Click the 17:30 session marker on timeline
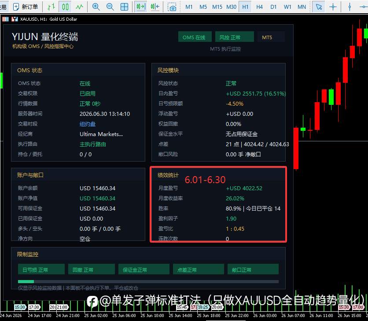The height and width of the screenshot is (321, 368). [34, 307]
